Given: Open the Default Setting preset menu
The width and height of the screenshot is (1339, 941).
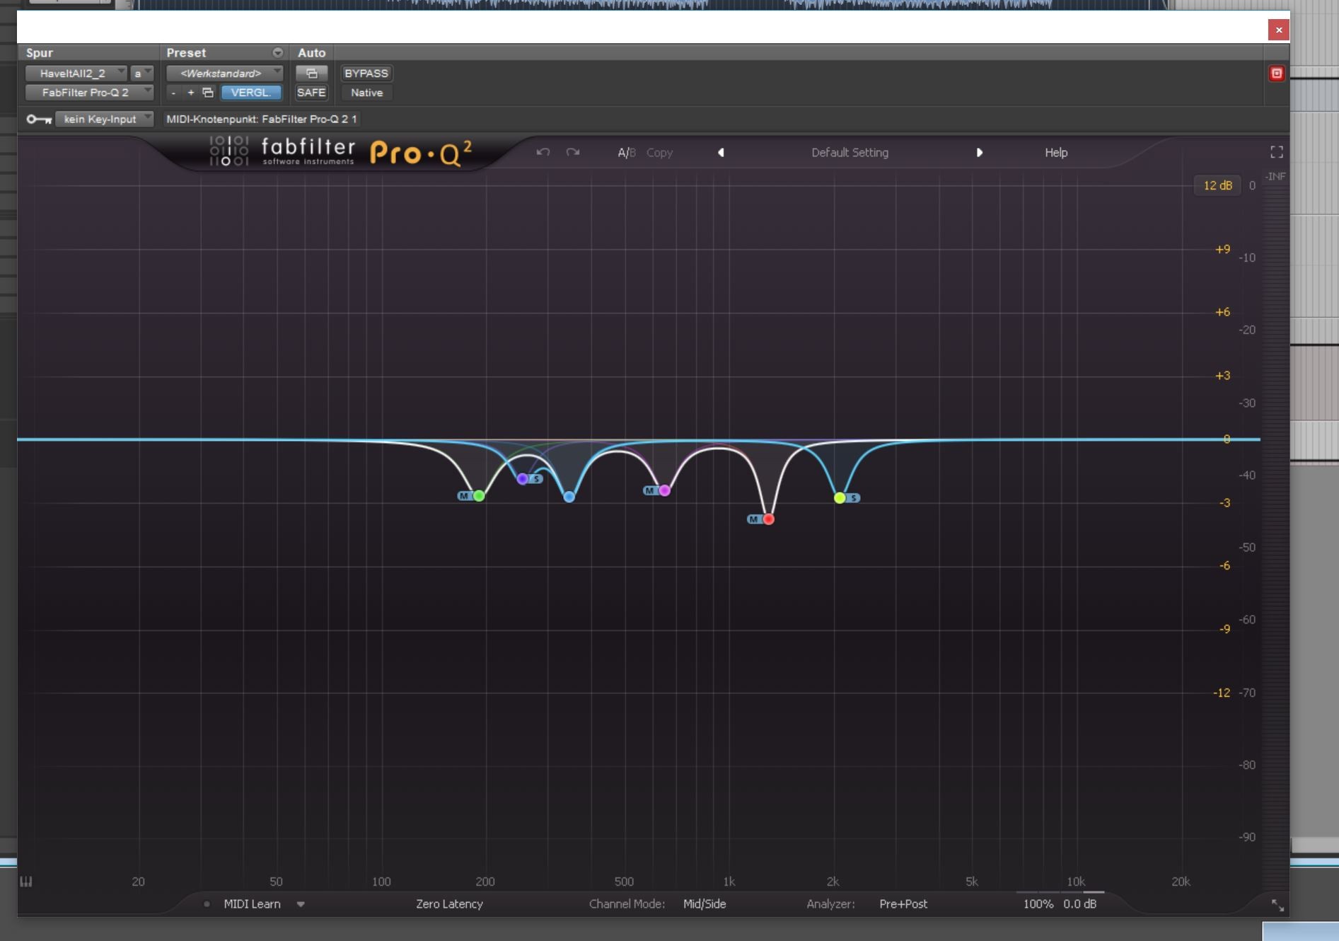Looking at the screenshot, I should 850,152.
